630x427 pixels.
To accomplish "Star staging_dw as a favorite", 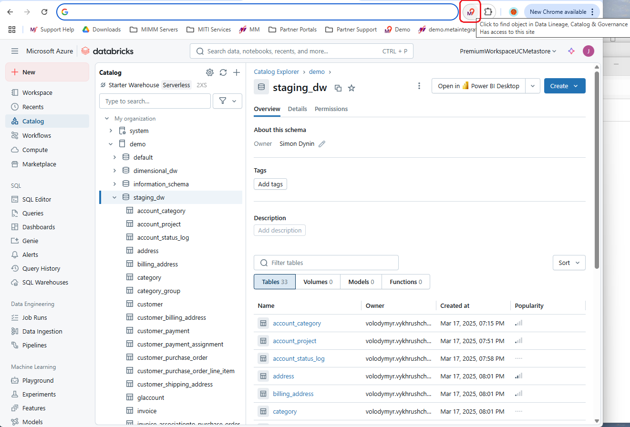I will 351,88.
